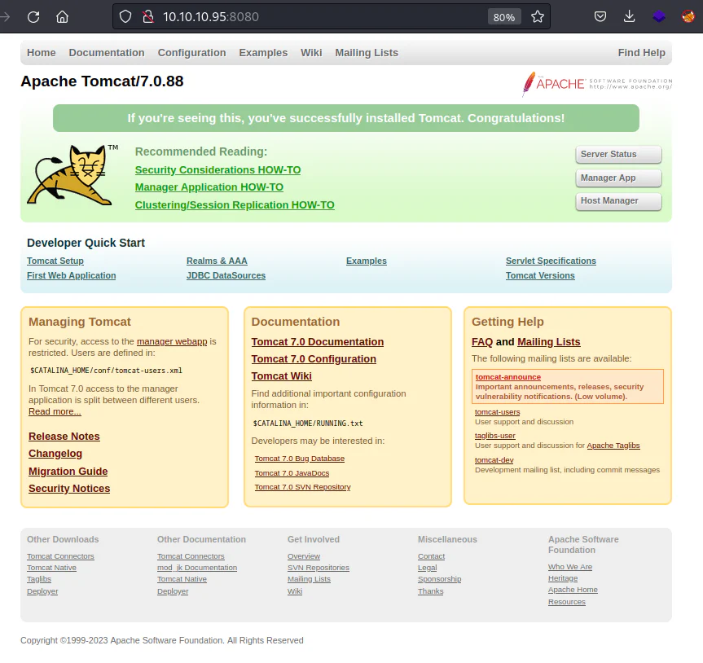Viewport: 703px width, 663px height.
Task: Open the Security Notices link
Action: click(69, 489)
